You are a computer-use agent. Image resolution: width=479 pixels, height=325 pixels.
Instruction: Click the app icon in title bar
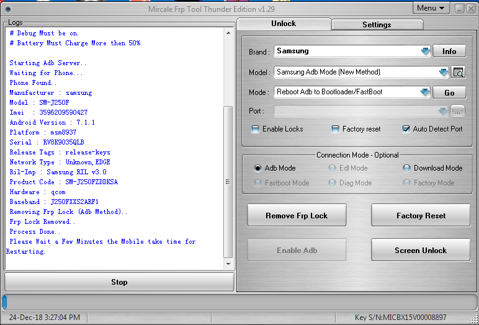[x=8, y=9]
